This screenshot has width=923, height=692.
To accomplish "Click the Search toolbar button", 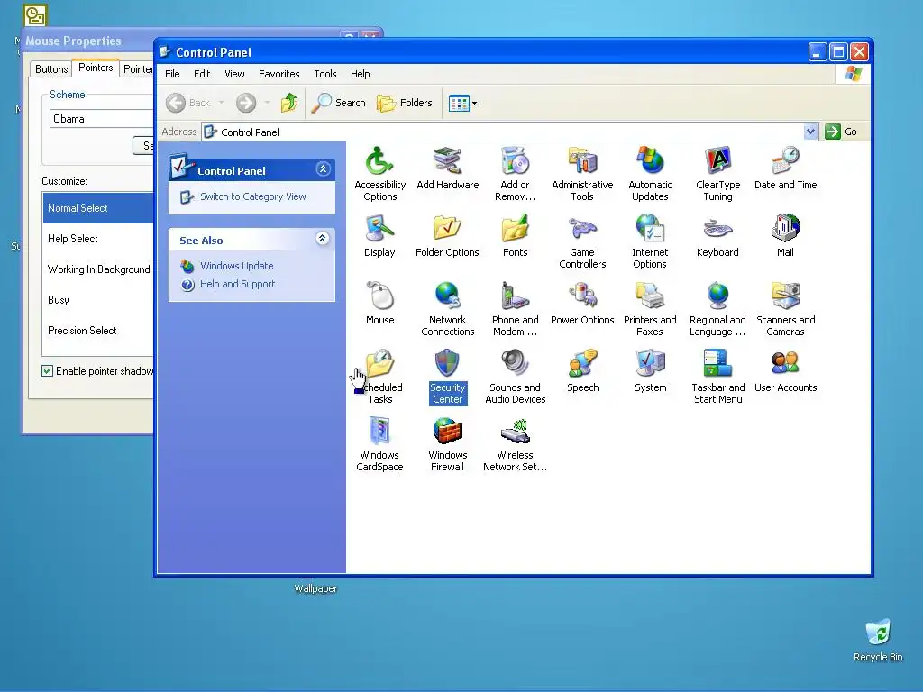I will pos(339,103).
